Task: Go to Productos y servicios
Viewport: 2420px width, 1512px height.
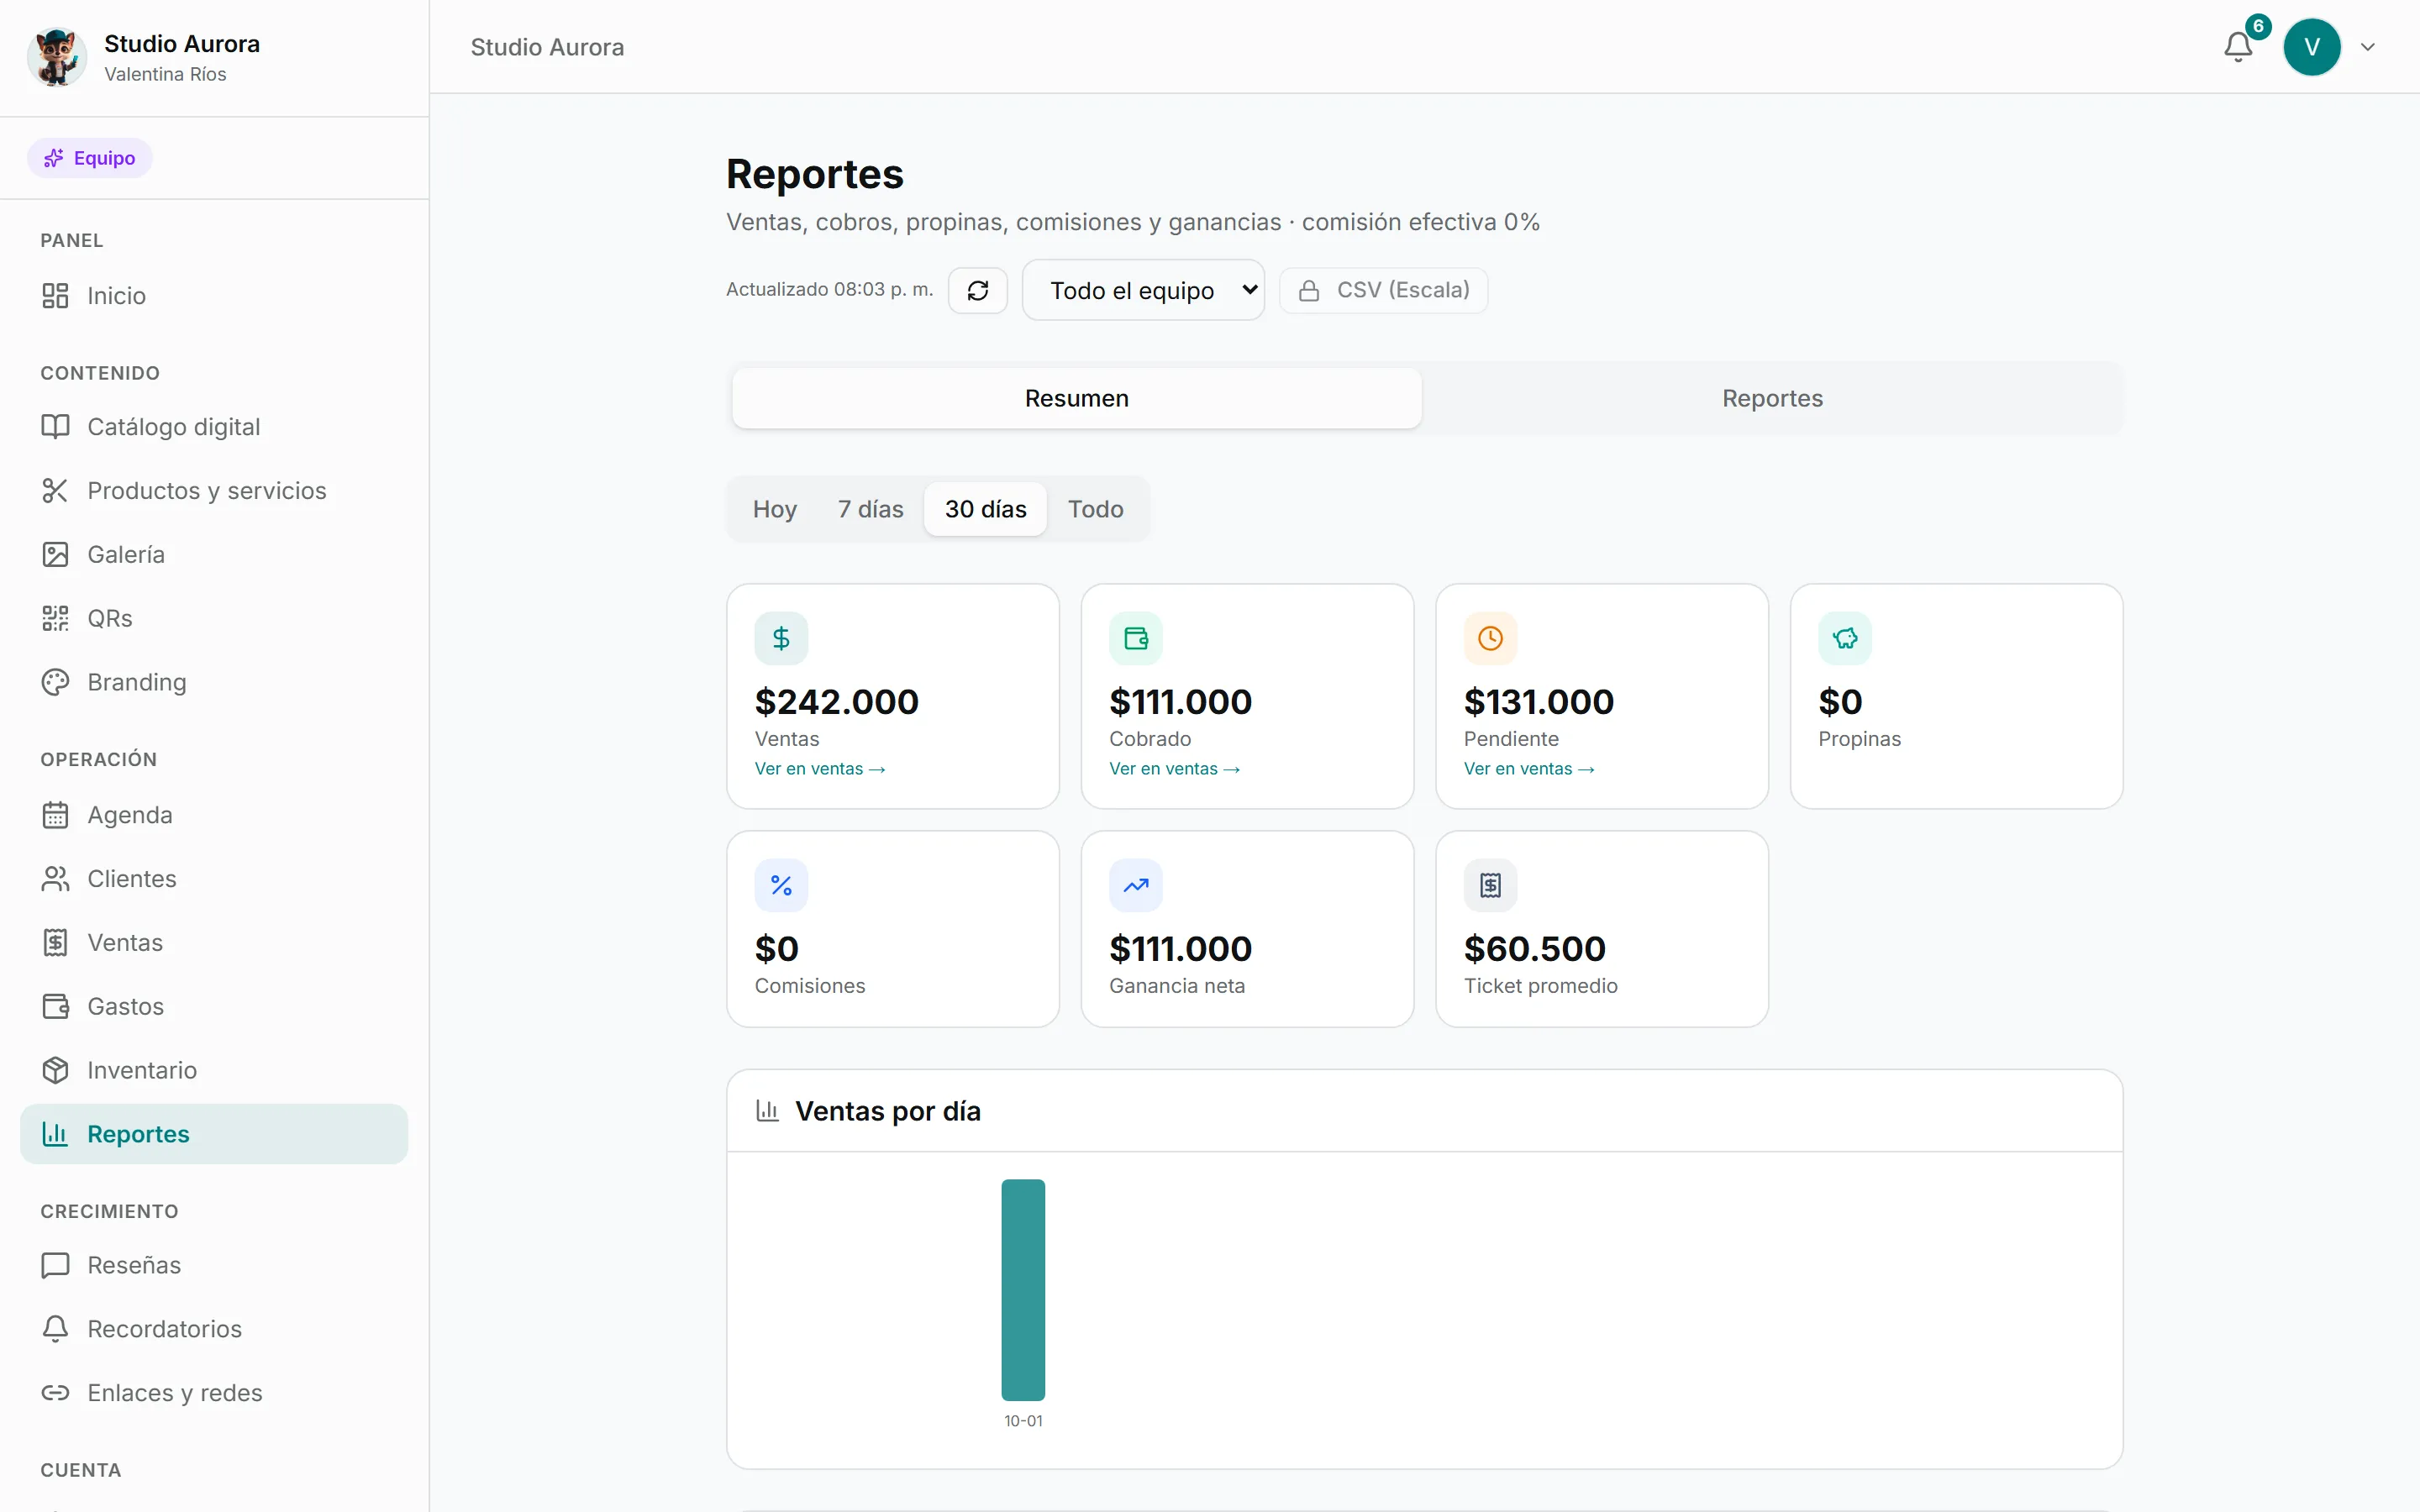Action: tap(214, 491)
